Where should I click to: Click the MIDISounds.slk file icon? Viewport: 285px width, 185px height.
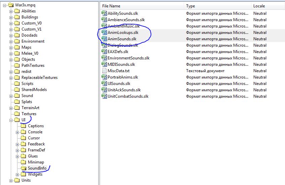point(104,64)
